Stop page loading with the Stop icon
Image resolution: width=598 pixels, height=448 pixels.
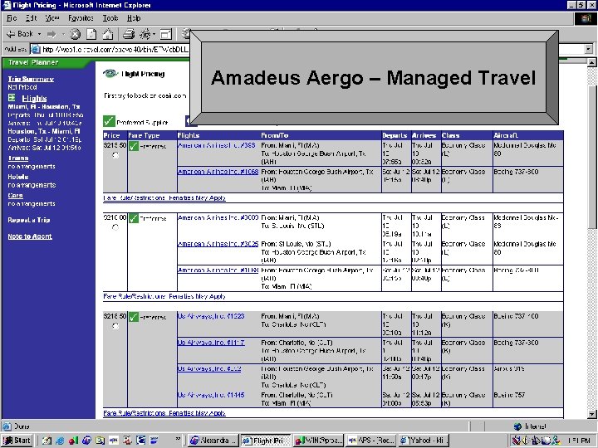[x=75, y=34]
